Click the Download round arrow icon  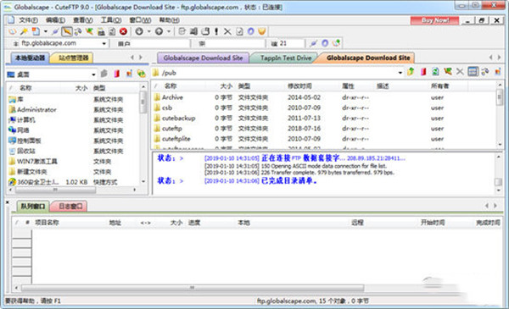(139, 31)
